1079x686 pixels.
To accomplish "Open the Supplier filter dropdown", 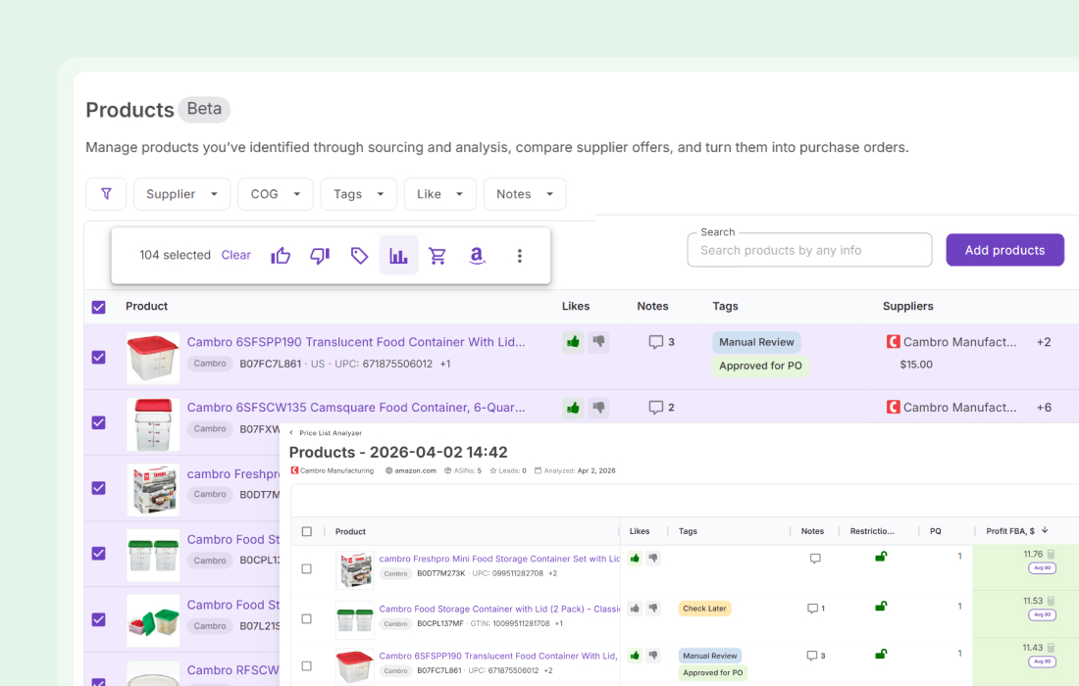I will [x=181, y=193].
